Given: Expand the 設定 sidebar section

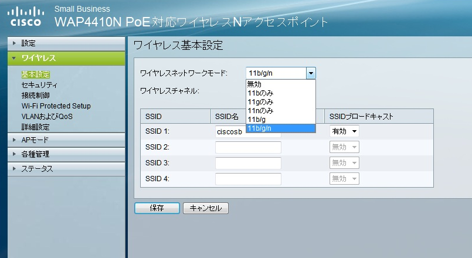Looking at the screenshot, I should point(66,43).
